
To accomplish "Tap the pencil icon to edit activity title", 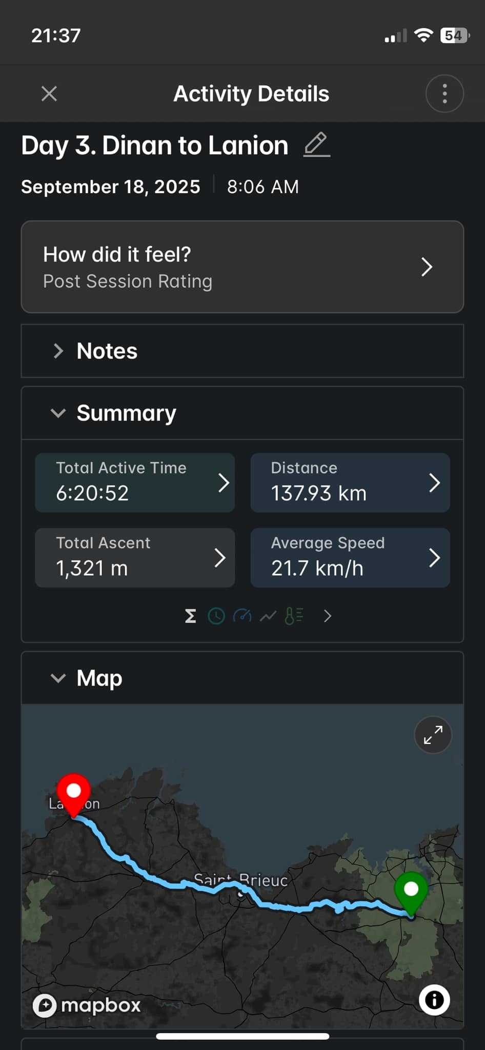I will click(x=316, y=145).
